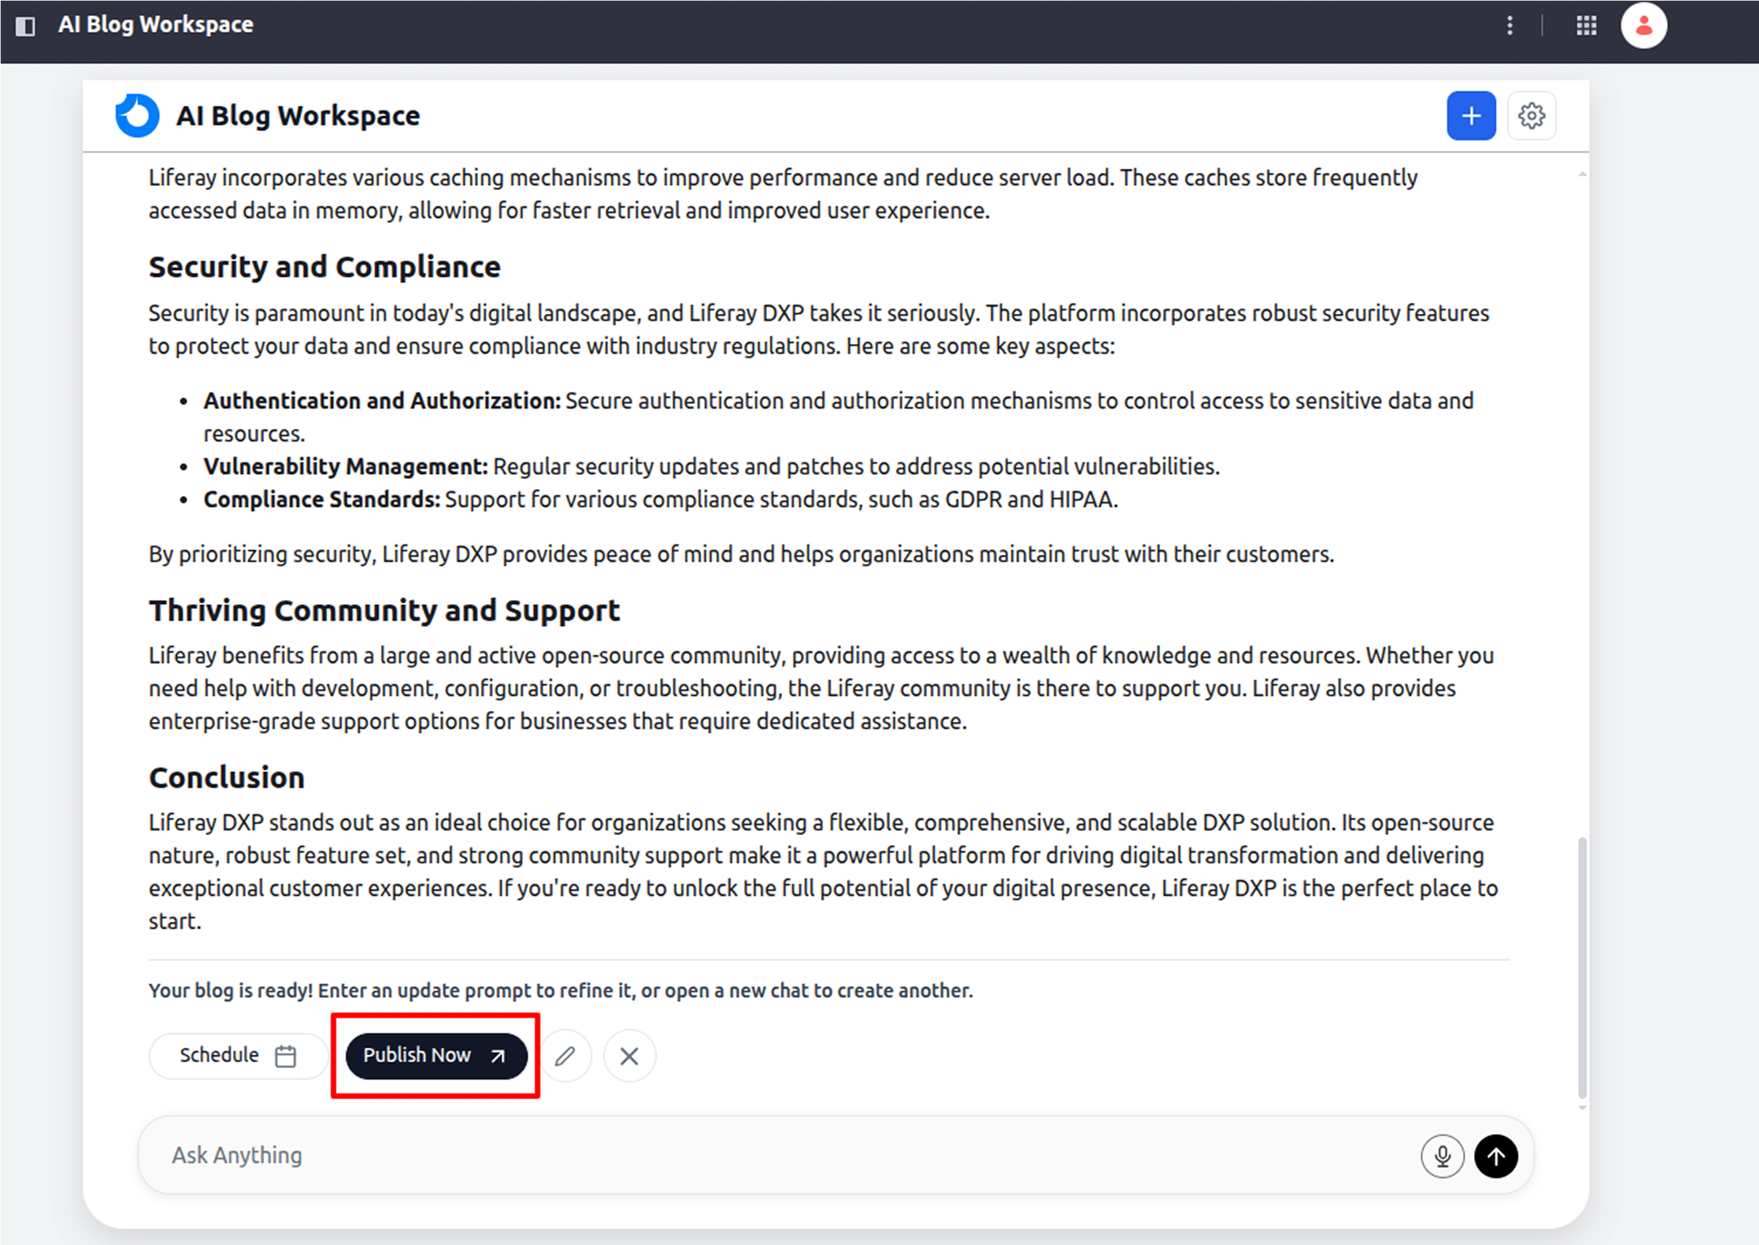1759x1245 pixels.
Task: Click the Conclusion heading
Action: (227, 777)
